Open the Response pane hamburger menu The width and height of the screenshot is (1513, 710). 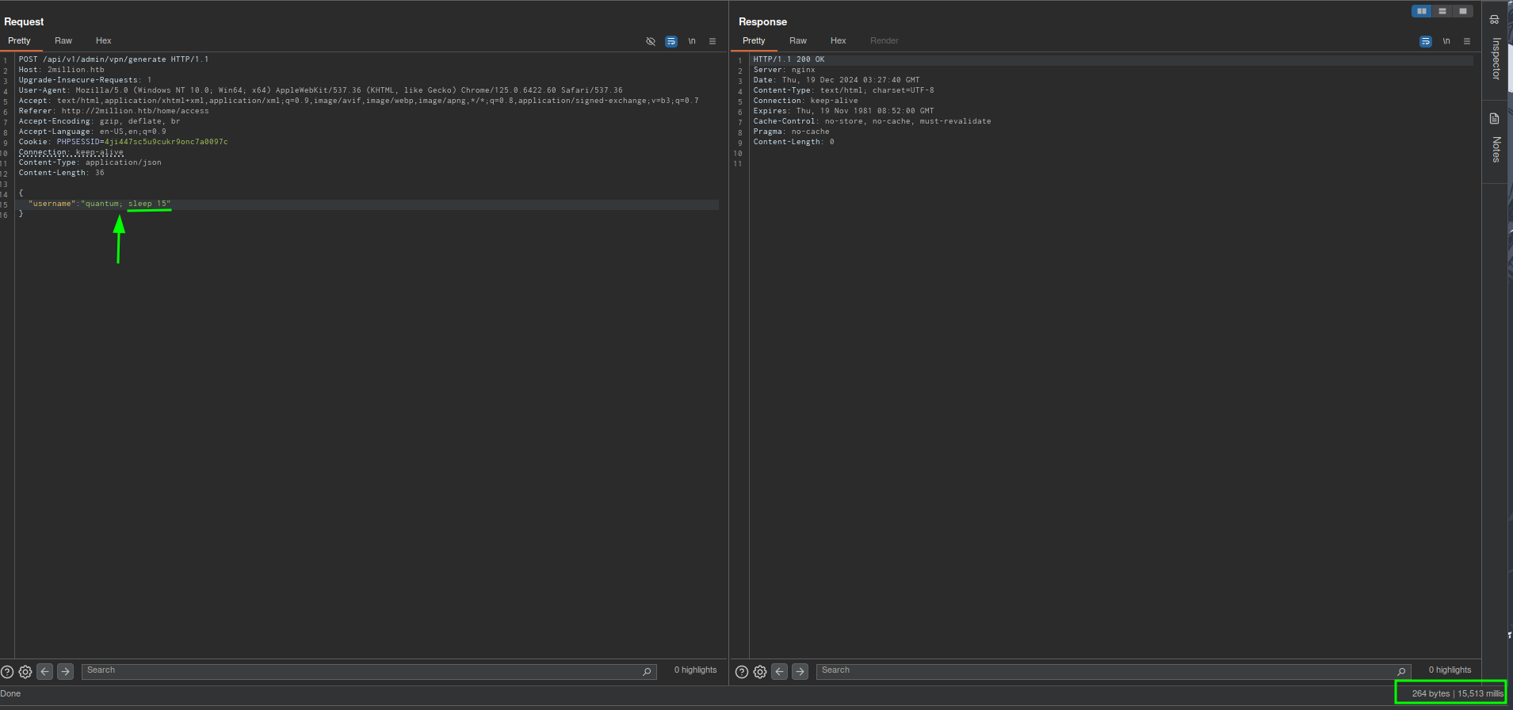point(1467,41)
